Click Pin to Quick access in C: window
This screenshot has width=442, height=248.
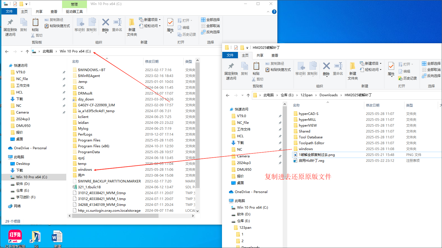click(10, 27)
